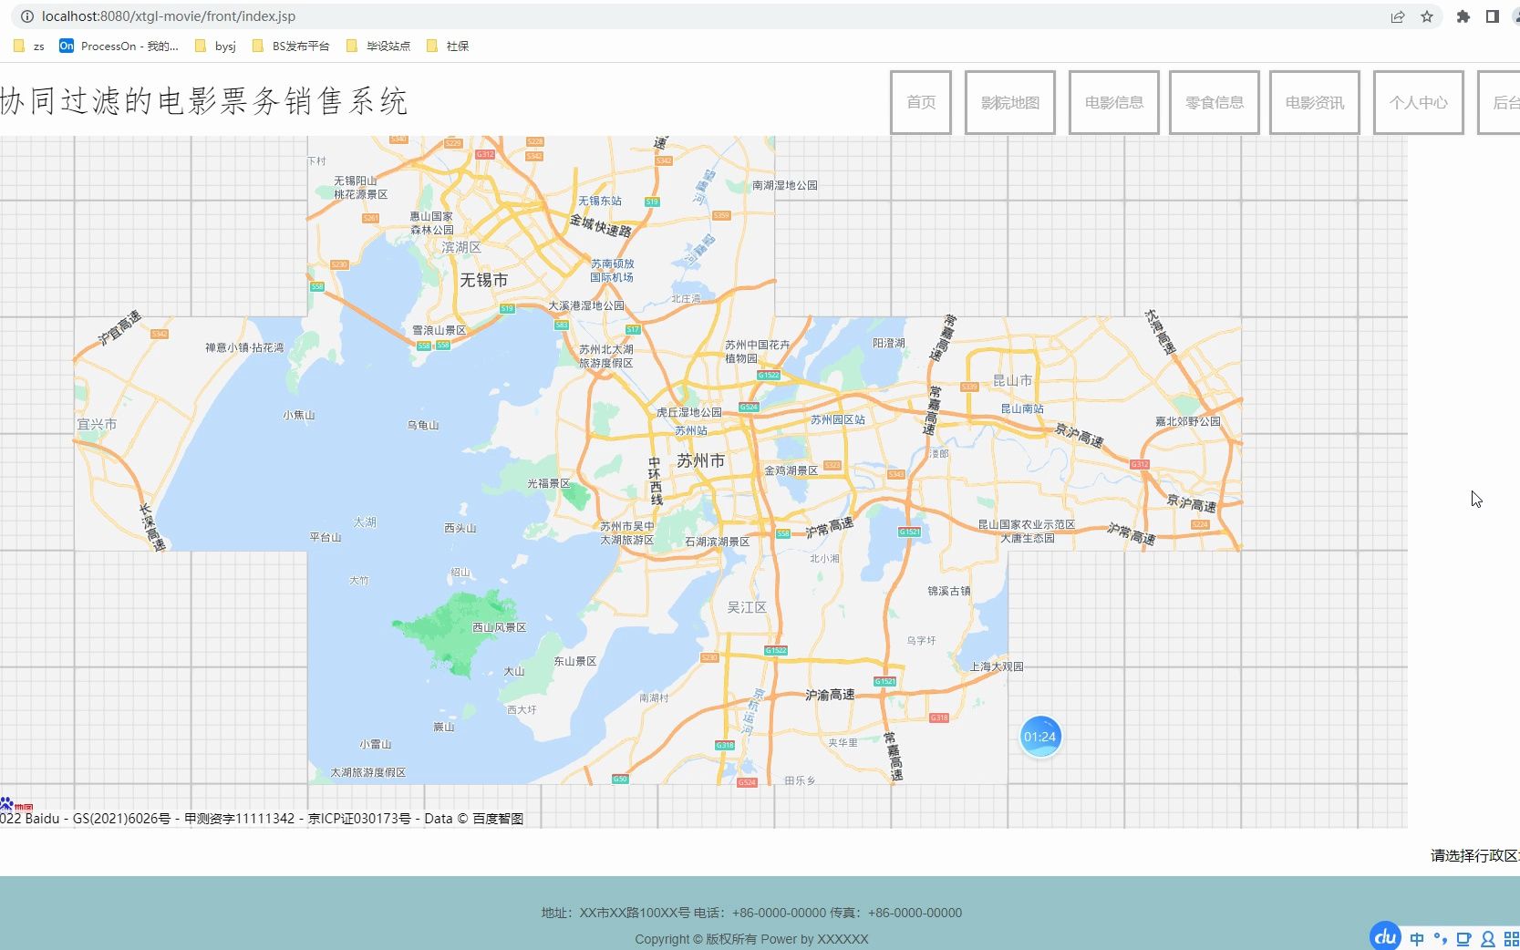Click the IME punctuation toggle icon
1520x950 pixels.
[1441, 939]
